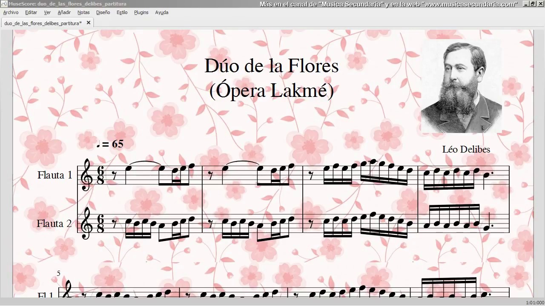Restore down the MuseScore window

coord(532,4)
